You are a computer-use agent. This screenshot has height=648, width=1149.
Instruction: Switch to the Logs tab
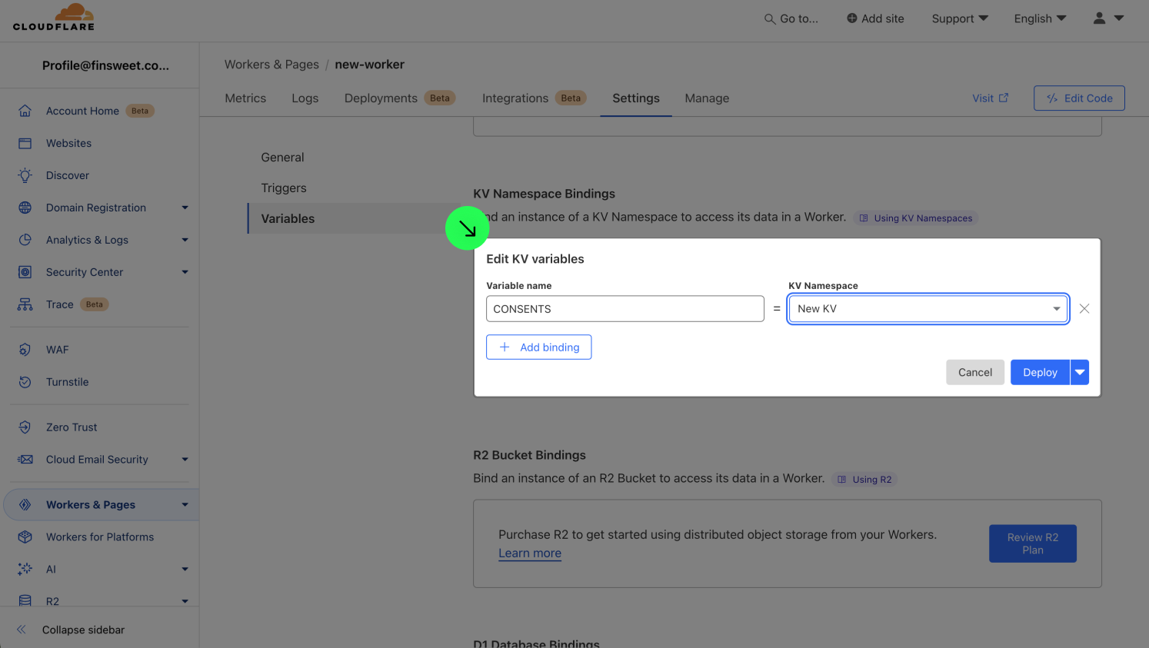[x=305, y=98]
